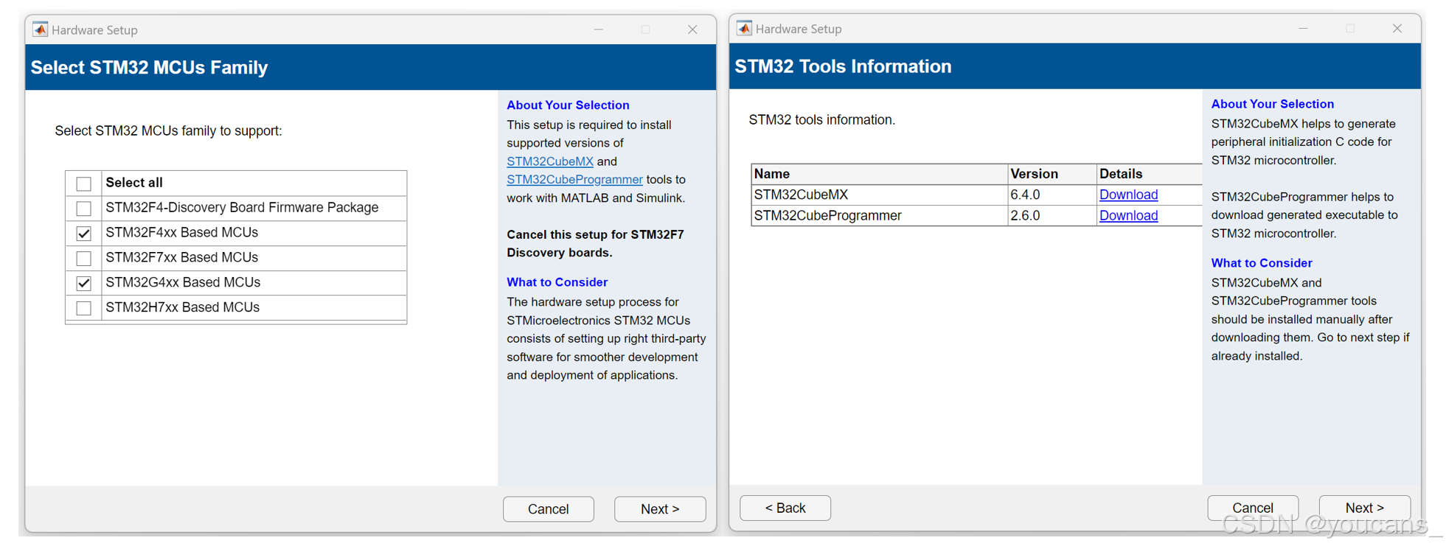Select the STM32CubeMX name cell
The height and width of the screenshot is (549, 1446).
tap(880, 195)
